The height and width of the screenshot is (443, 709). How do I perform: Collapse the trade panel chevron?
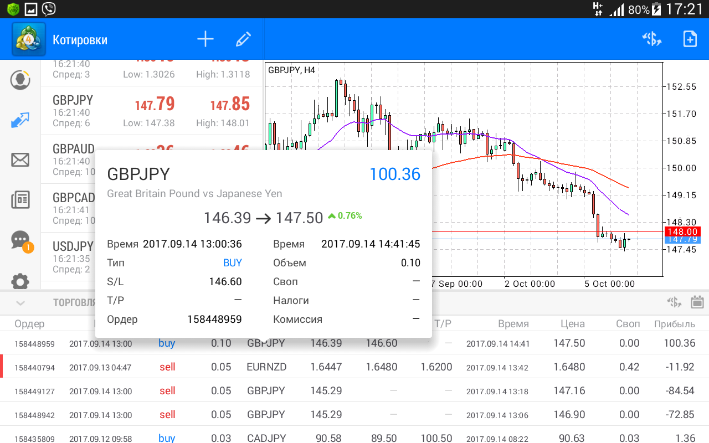click(x=20, y=303)
